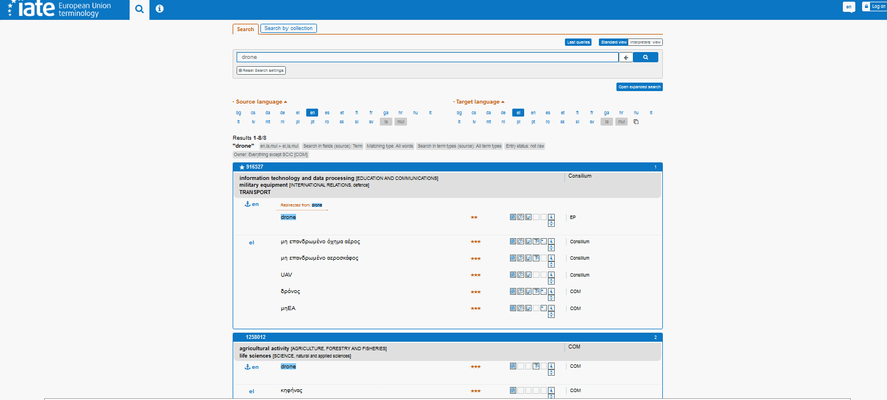The width and height of the screenshot is (887, 400).
Task: Open the en interface language dropdown
Action: (849, 7)
